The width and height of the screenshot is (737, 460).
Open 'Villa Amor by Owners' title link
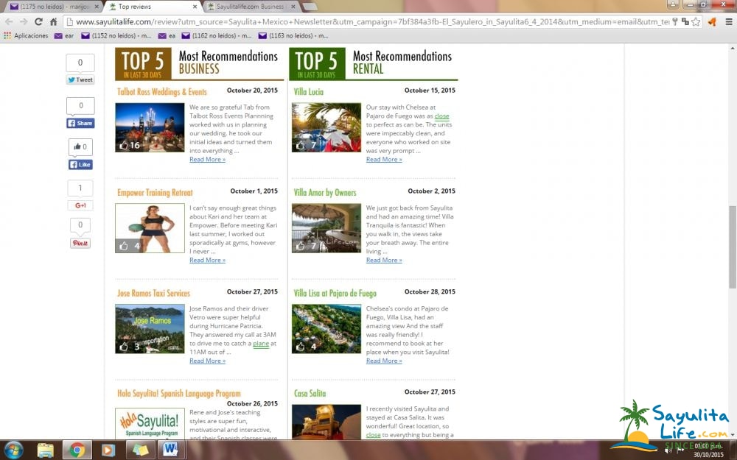point(325,192)
